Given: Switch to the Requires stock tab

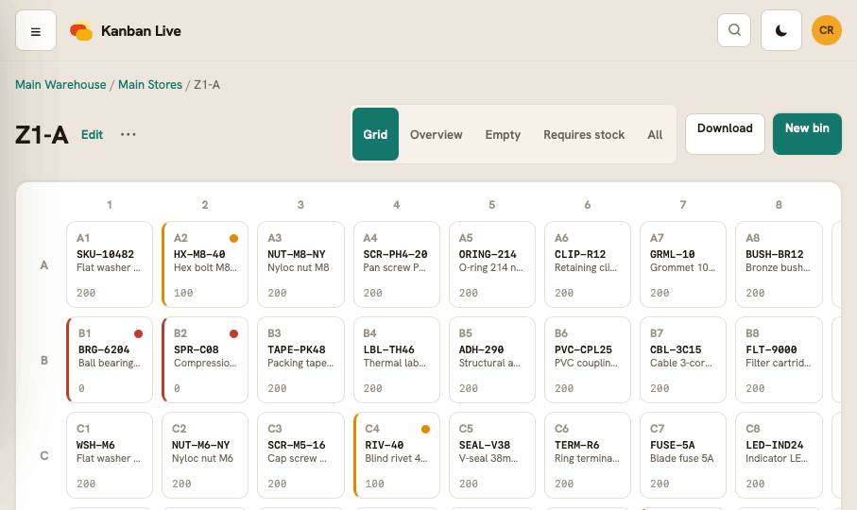Looking at the screenshot, I should point(584,134).
